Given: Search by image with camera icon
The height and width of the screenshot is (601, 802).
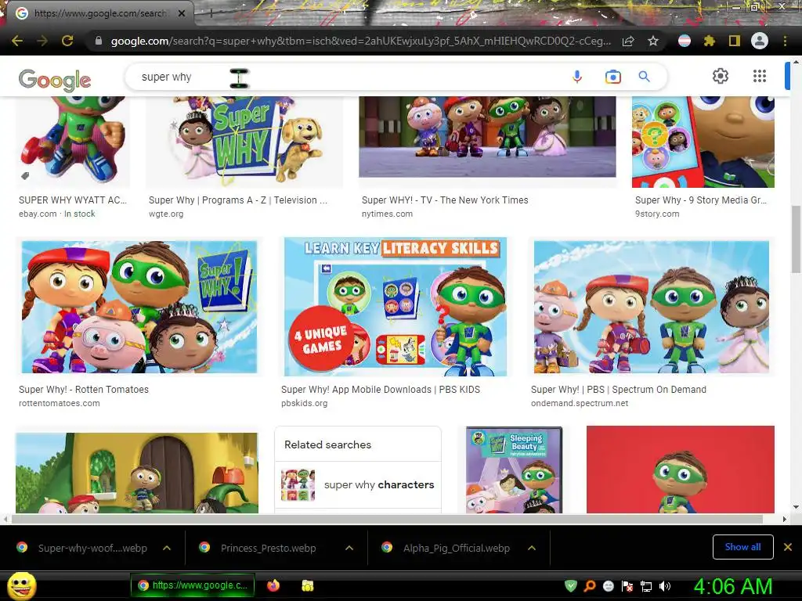Looking at the screenshot, I should [612, 77].
